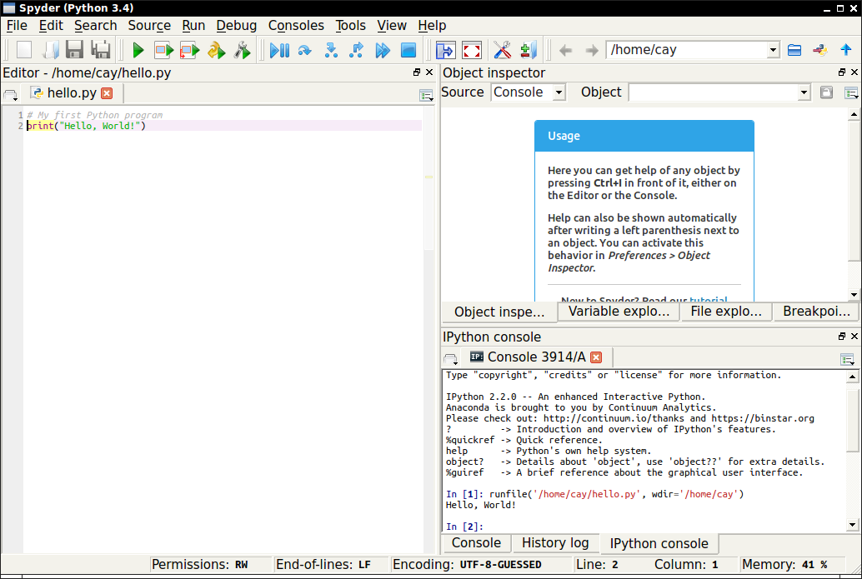This screenshot has height=579, width=862.
Task: Continue execution fast-forward icon
Action: coord(383,51)
